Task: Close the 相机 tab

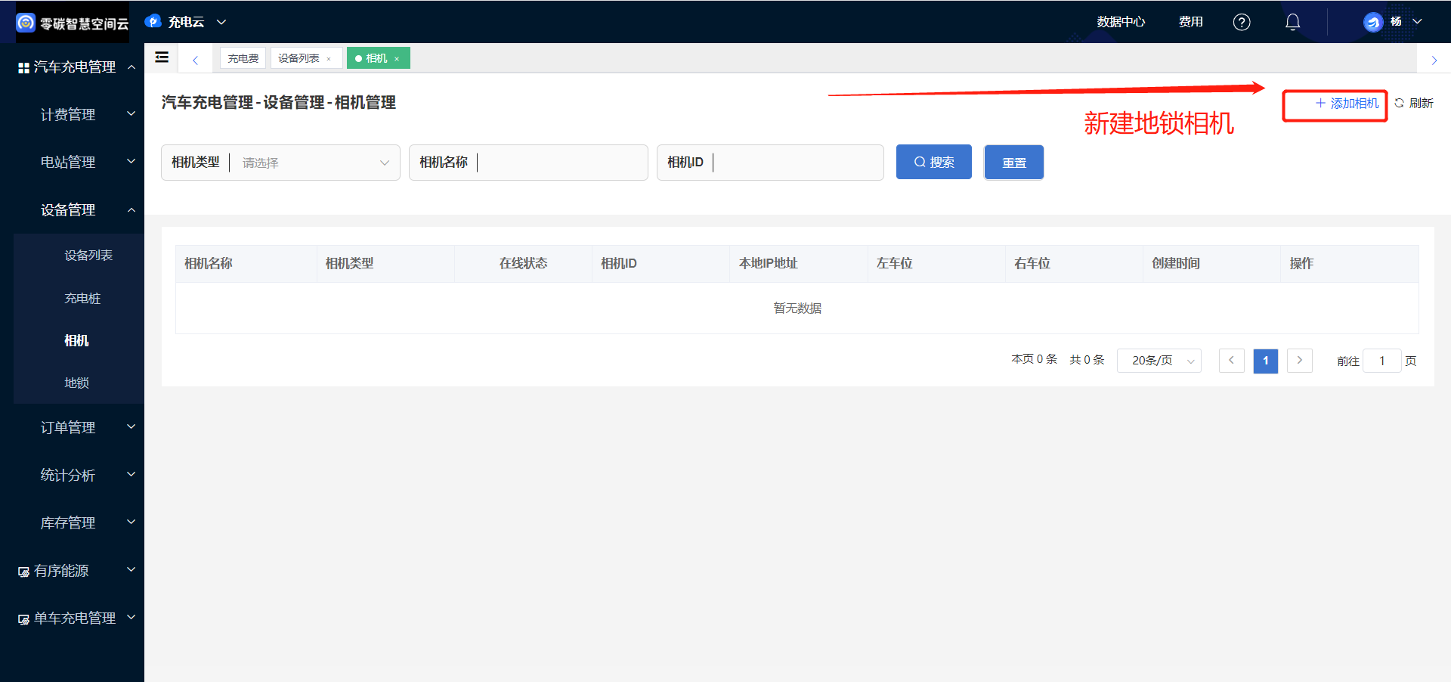Action: 397,59
